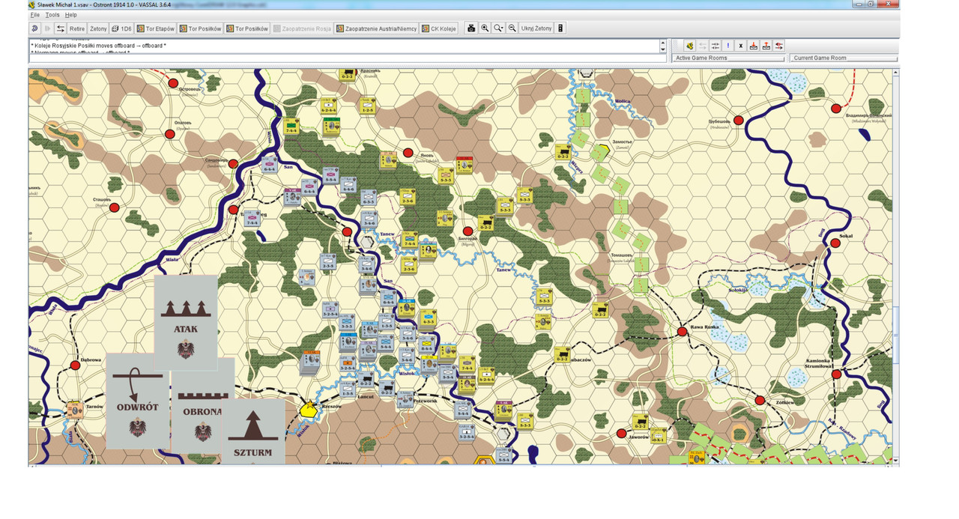
Task: Roll the 1D6 die
Action: tap(121, 28)
